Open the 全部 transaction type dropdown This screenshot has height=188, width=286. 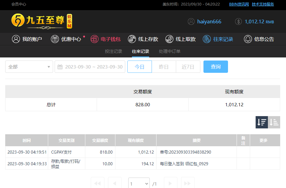pos(29,67)
